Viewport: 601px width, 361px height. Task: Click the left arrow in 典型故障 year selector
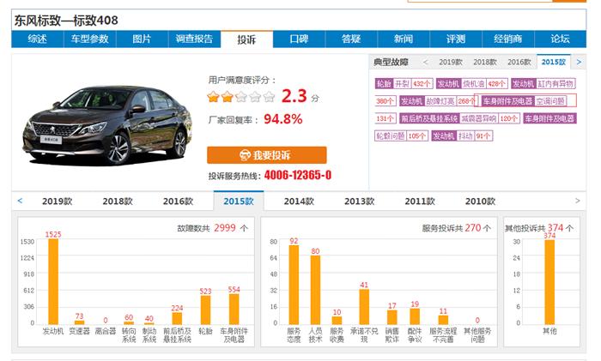coord(425,62)
